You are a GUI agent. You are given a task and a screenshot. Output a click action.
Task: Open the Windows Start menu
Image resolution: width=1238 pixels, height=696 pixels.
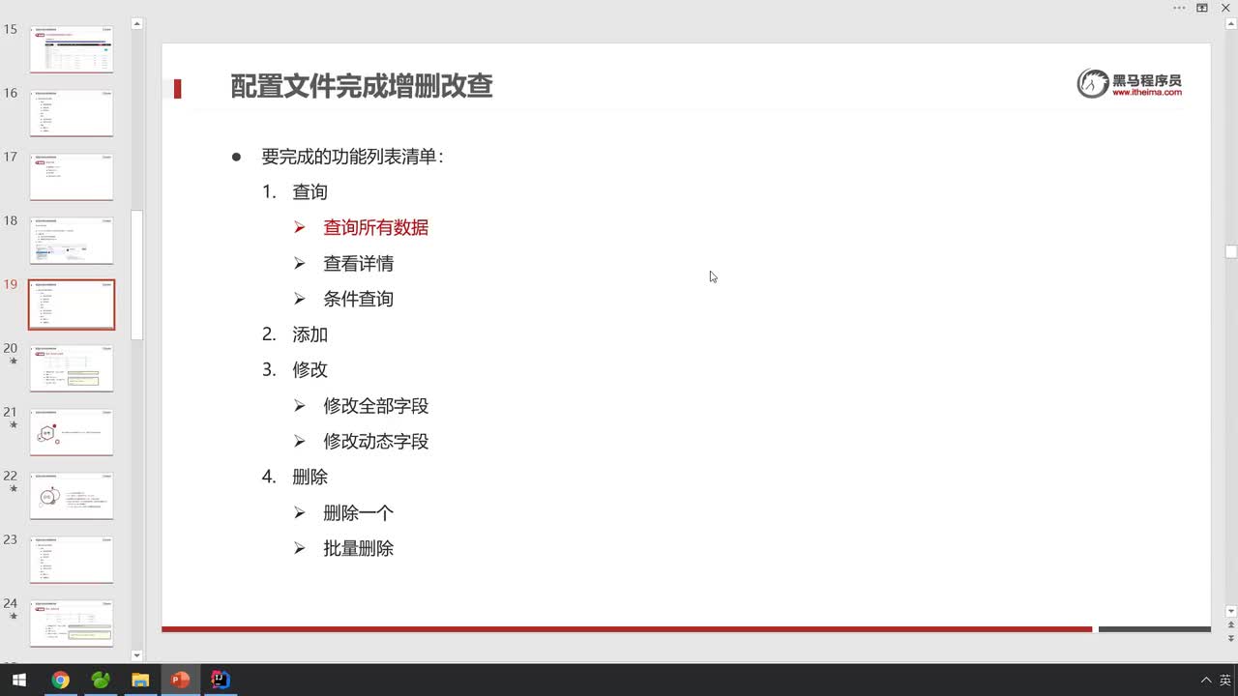point(19,680)
